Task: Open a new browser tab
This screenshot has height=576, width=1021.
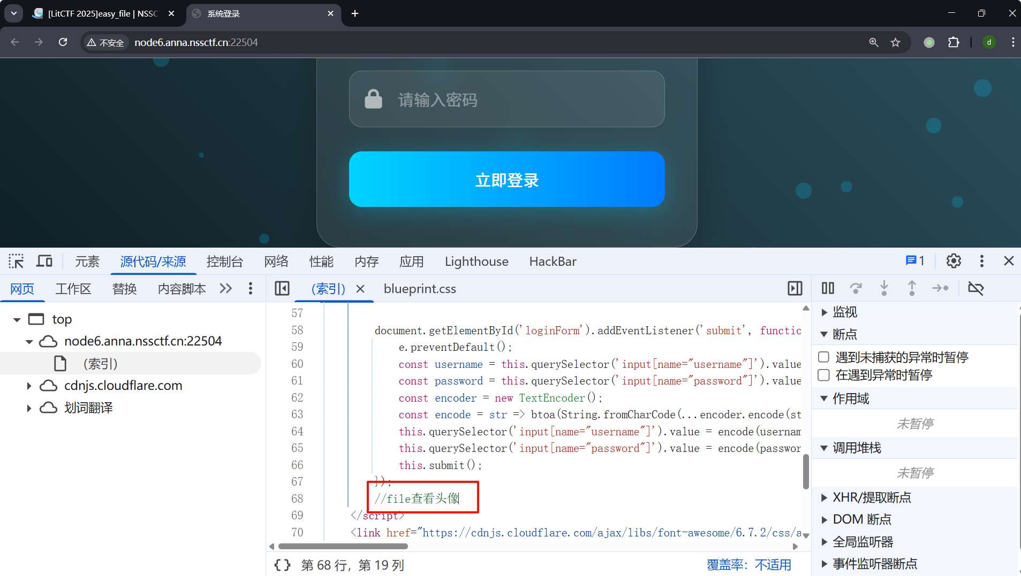Action: click(x=355, y=13)
